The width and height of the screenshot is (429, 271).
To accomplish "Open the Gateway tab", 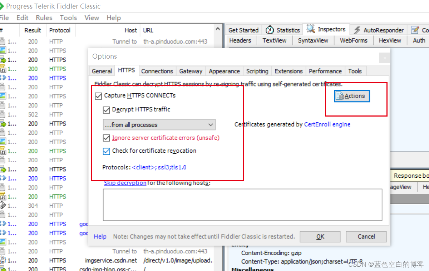I will pyautogui.click(x=191, y=71).
